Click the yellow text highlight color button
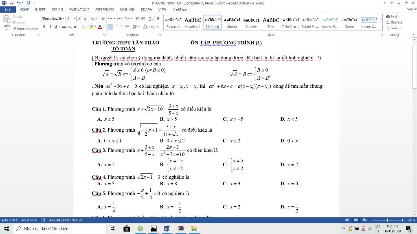417x234 pixels. coord(91,26)
